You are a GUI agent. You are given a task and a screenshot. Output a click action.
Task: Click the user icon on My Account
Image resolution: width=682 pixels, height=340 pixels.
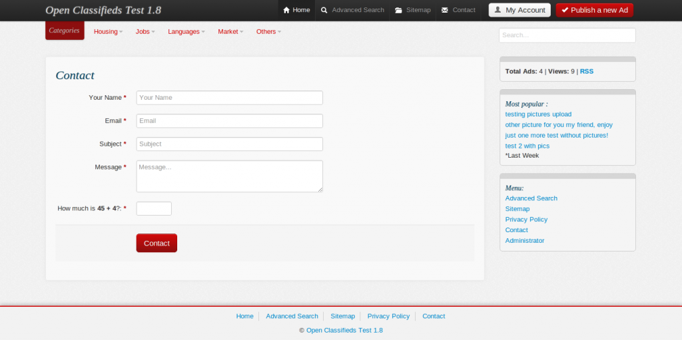pyautogui.click(x=498, y=10)
